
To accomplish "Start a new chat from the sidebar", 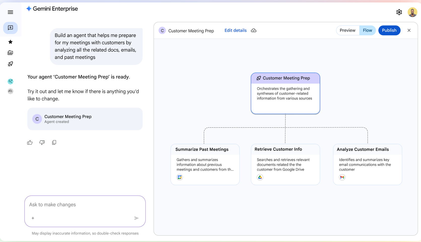I will [10, 28].
